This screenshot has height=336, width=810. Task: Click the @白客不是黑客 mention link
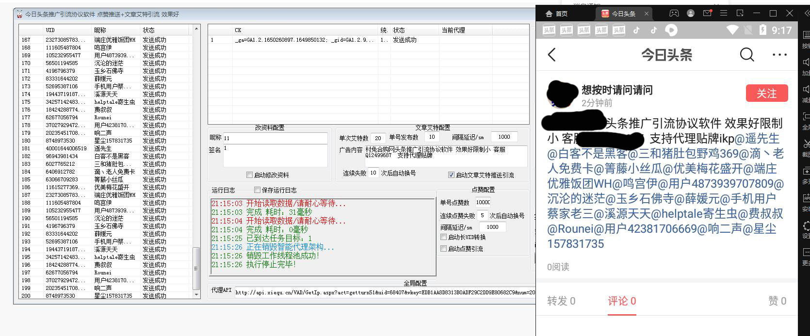587,154
